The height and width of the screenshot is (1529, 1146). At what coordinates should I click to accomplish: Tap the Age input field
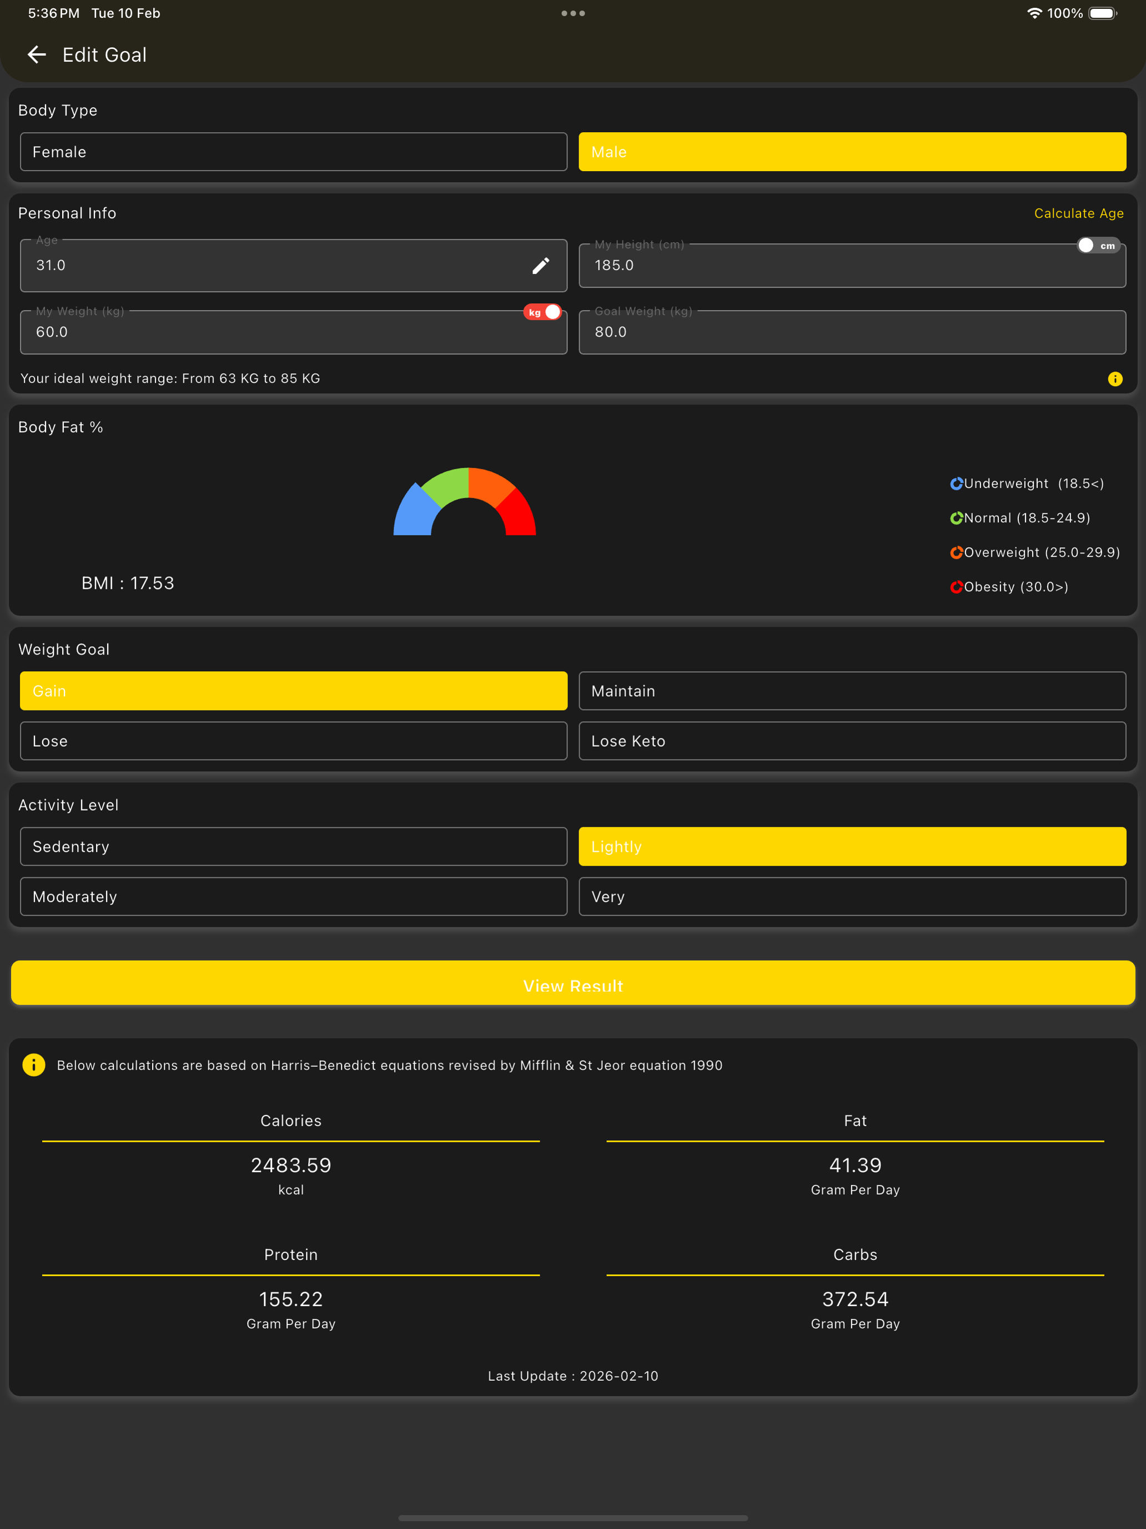pos(294,266)
